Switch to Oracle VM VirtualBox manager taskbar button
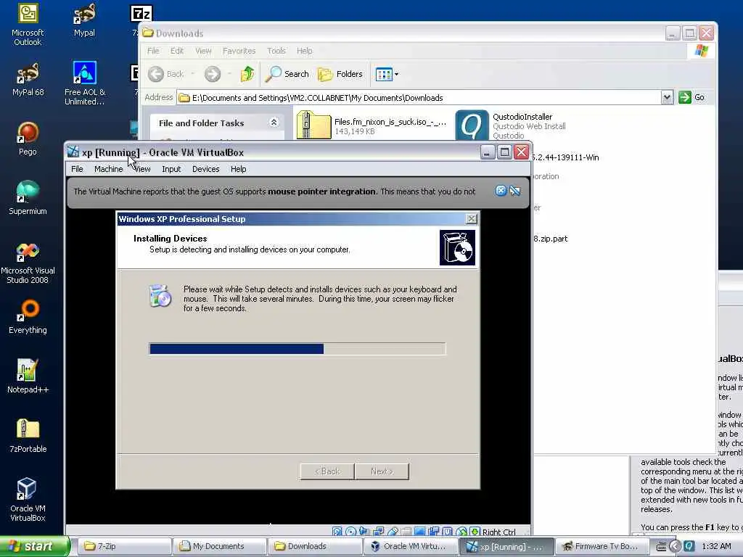This screenshot has height=557, width=743. (411, 546)
